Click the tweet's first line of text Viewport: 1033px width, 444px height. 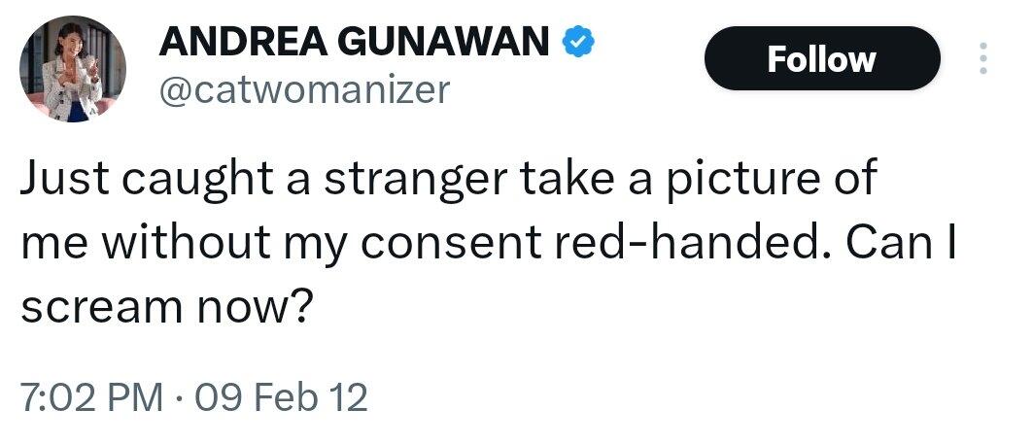tap(448, 183)
